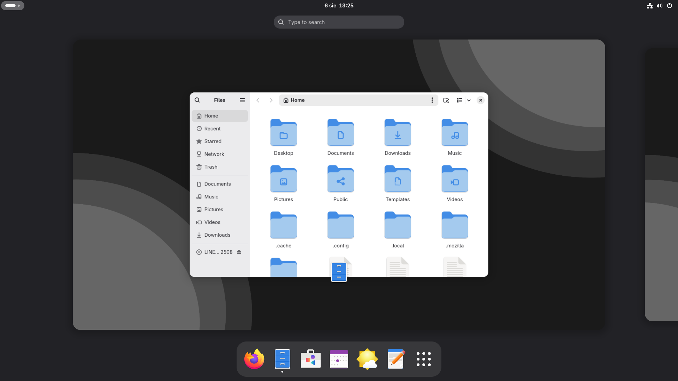The height and width of the screenshot is (381, 678).
Task: Expand view options dropdown arrow
Action: click(x=469, y=100)
